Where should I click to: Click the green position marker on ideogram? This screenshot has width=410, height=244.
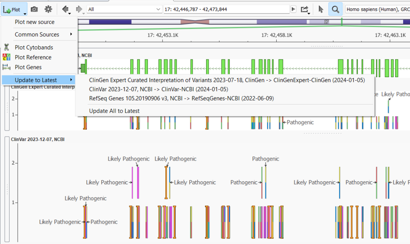coord(342,22)
